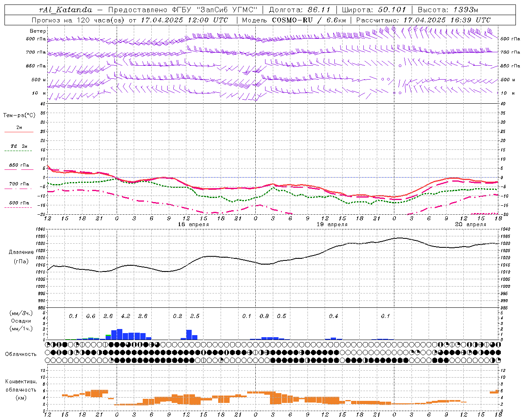Click the station name rAl_Katanda in the header
Image resolution: width=522 pixels, height=418 pixels.
66,10
